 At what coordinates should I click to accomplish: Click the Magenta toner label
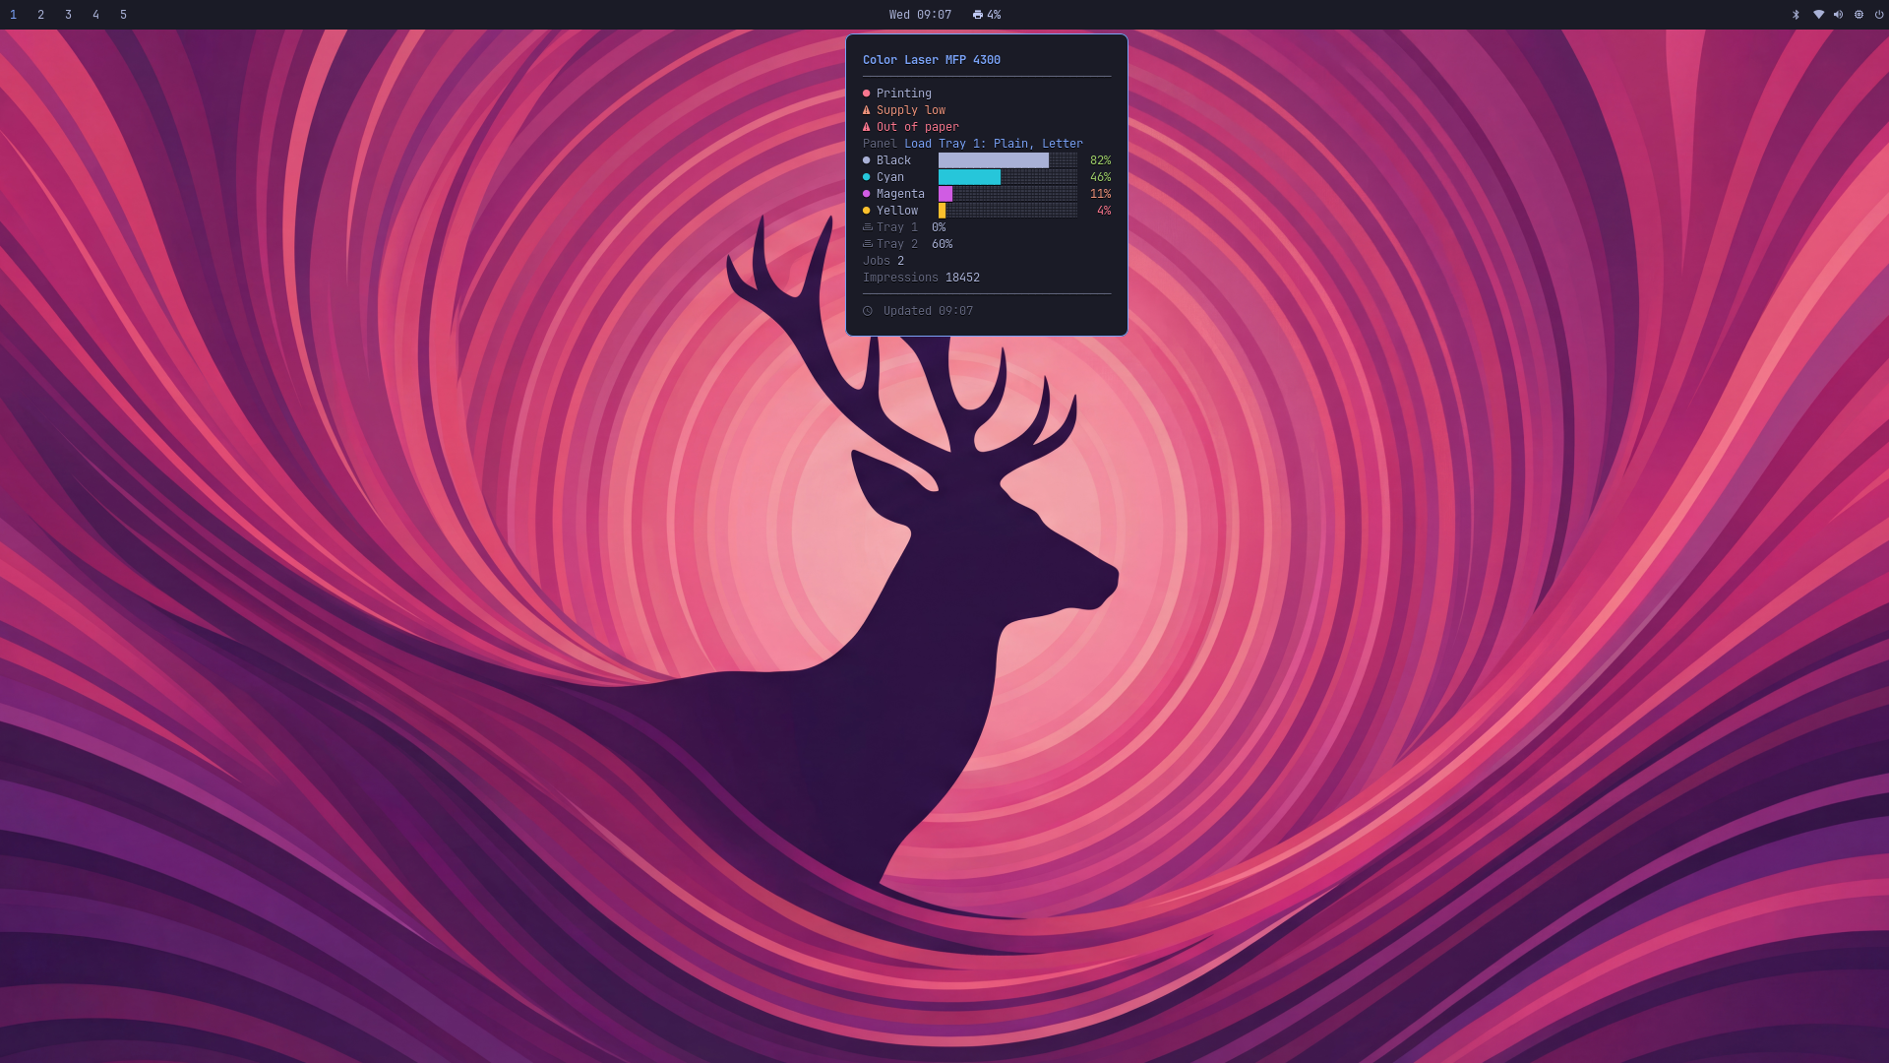(901, 194)
